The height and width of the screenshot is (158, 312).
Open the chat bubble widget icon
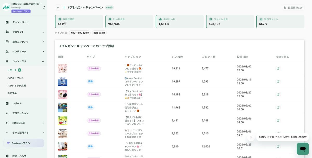(x=302, y=148)
